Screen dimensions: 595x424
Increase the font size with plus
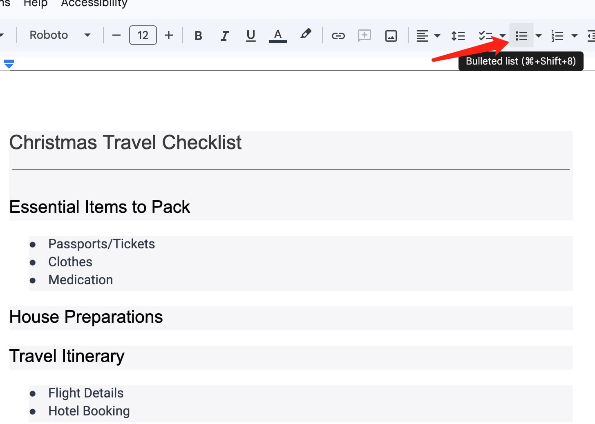(169, 36)
